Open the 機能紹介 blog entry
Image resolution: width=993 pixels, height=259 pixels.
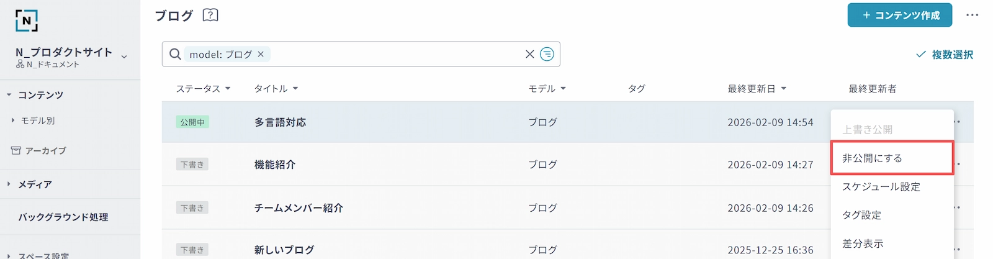click(275, 165)
